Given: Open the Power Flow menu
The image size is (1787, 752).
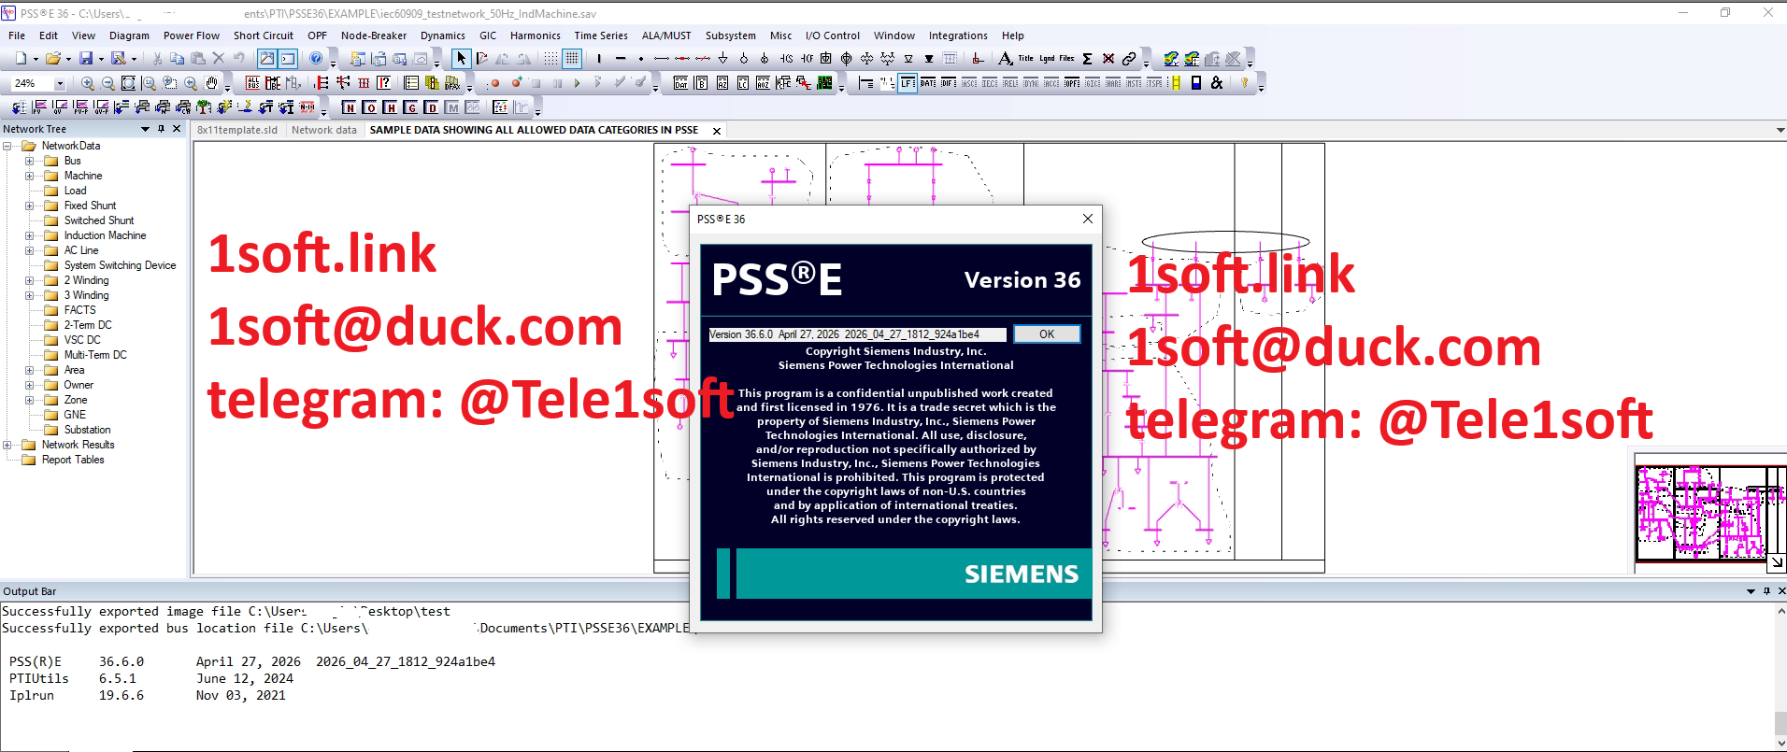Looking at the screenshot, I should pos(192,35).
